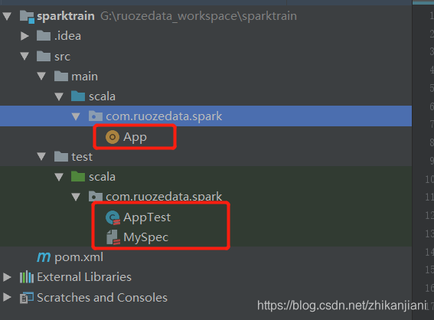Image resolution: width=434 pixels, height=320 pixels.
Task: Expand the External Libraries arrow
Action: [7, 277]
